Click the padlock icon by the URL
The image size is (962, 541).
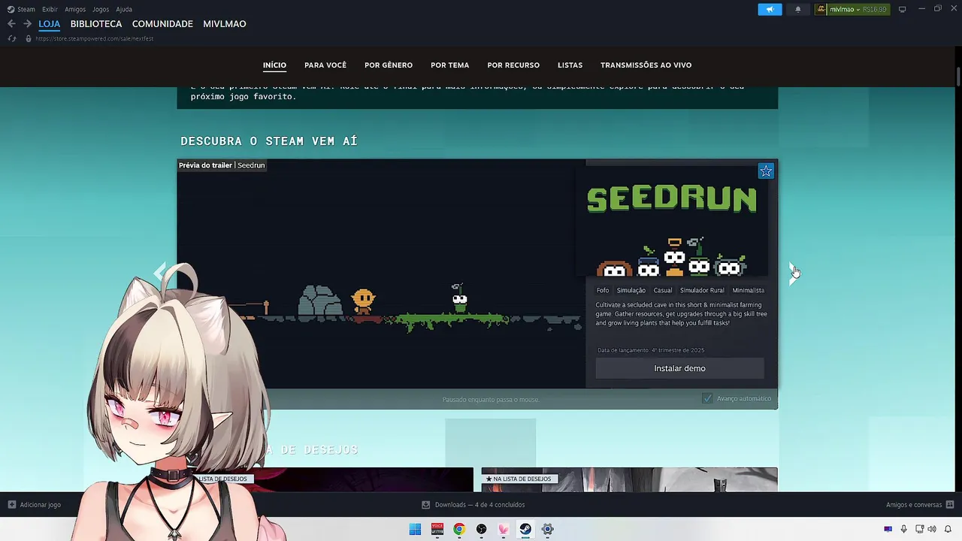click(29, 38)
